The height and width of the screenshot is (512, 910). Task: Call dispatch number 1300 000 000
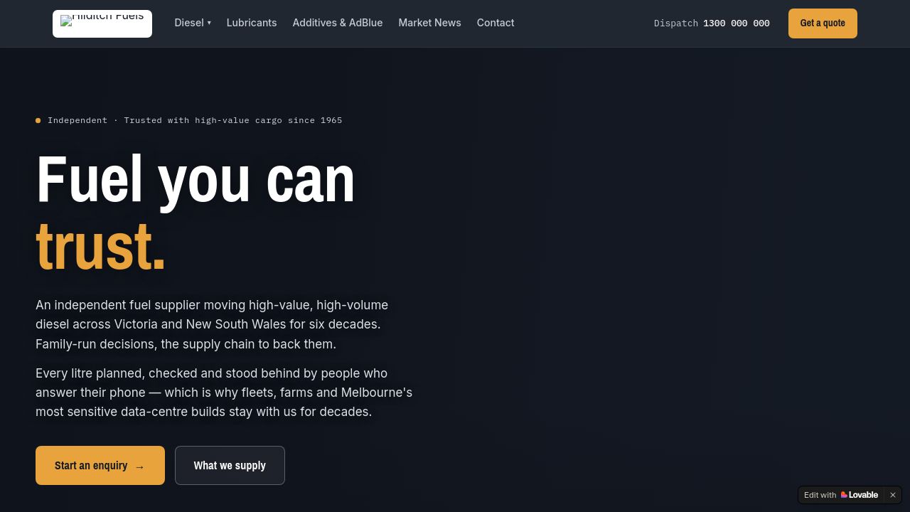tap(712, 23)
